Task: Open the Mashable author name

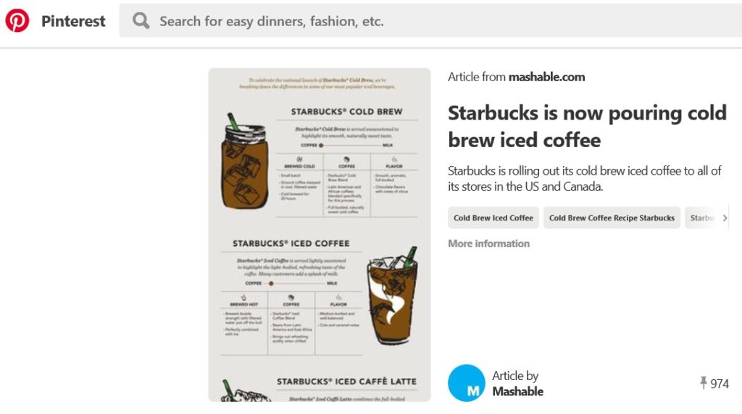Action: click(517, 392)
